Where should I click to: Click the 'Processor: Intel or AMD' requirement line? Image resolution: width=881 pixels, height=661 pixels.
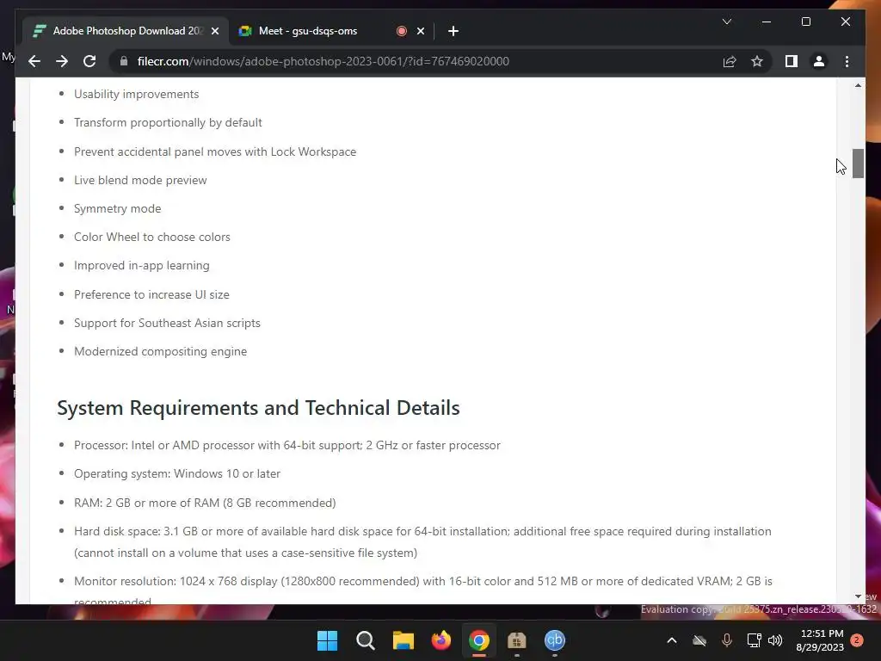click(x=287, y=445)
